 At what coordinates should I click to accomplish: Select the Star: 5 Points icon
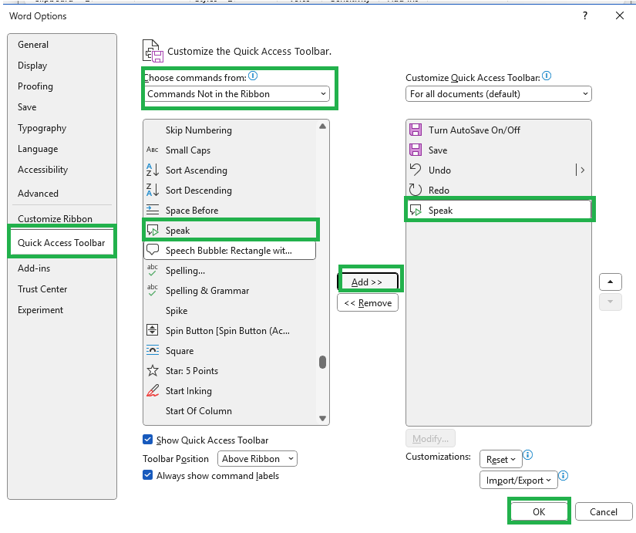coord(153,370)
